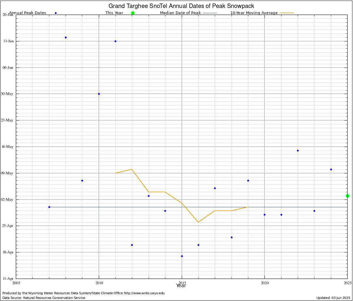Click the 2011 data point at 13-Jun

115,41
